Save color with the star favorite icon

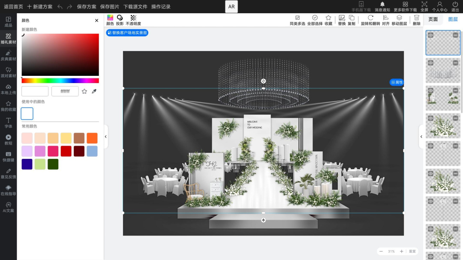pyautogui.click(x=84, y=91)
